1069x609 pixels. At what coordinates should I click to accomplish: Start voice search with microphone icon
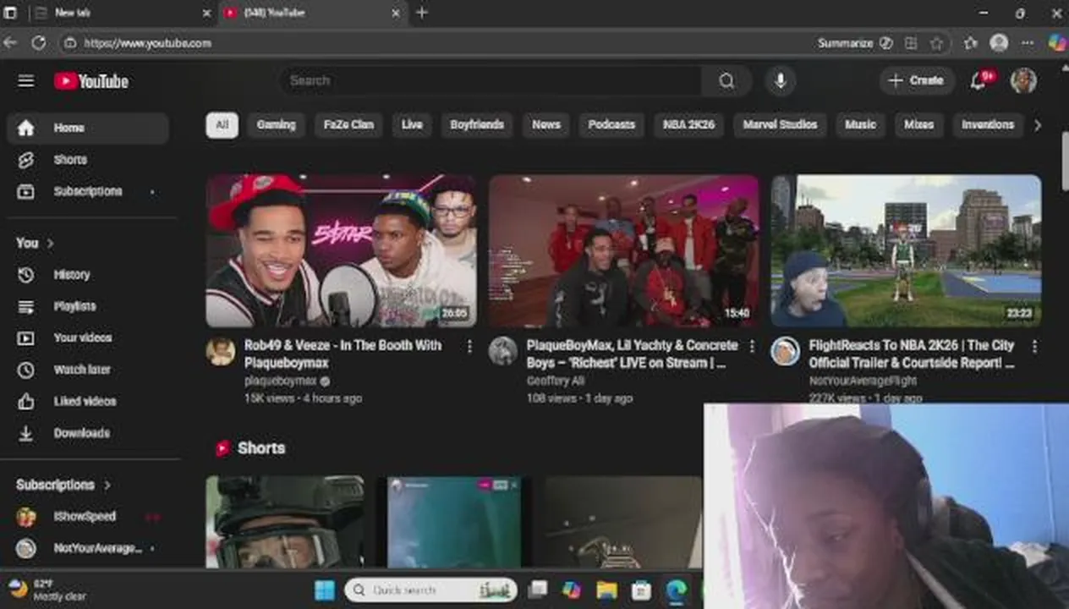(780, 81)
